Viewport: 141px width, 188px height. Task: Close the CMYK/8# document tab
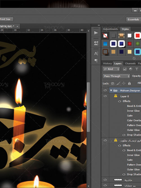(17, 26)
